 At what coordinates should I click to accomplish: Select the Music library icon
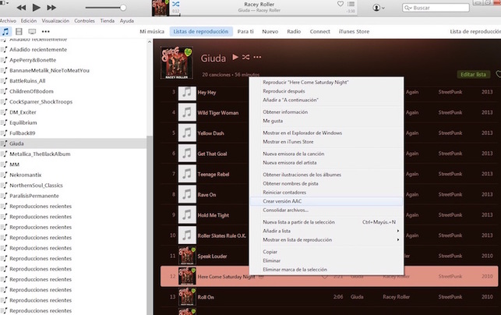pyautogui.click(x=5, y=31)
